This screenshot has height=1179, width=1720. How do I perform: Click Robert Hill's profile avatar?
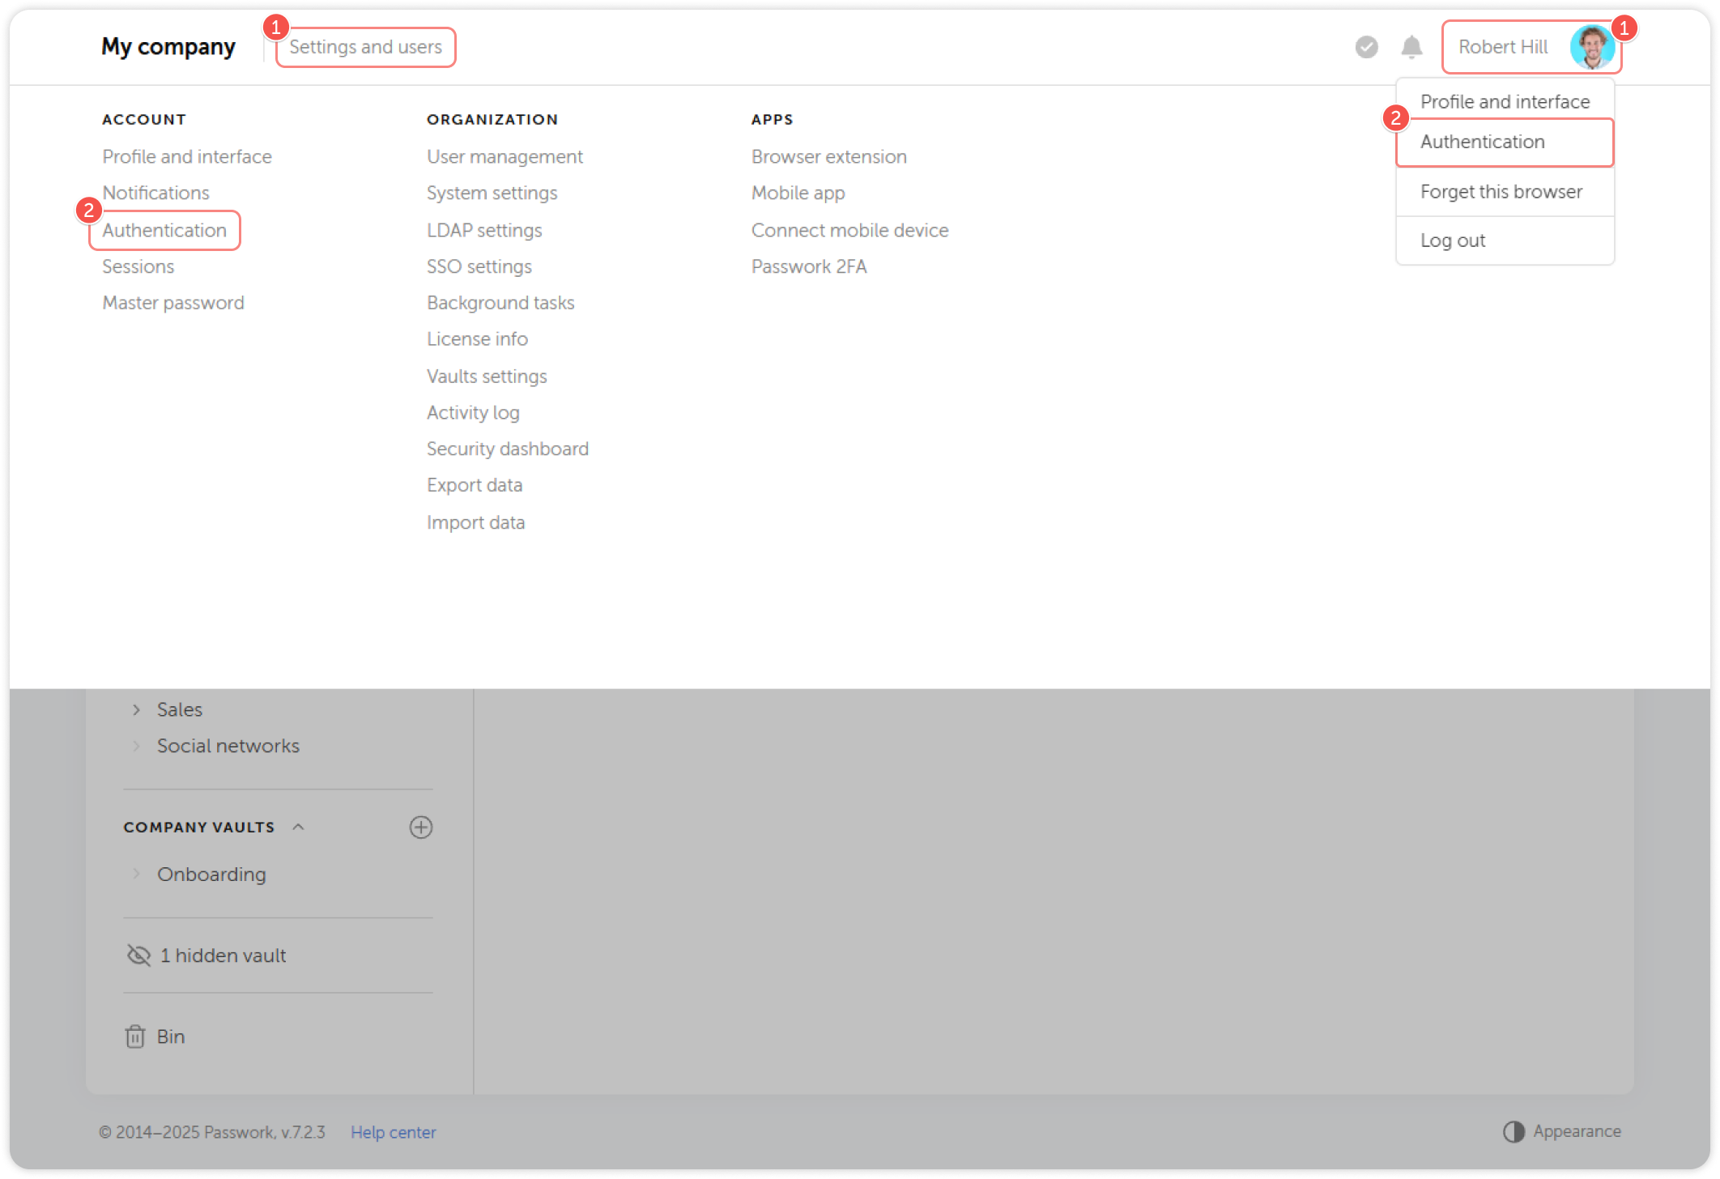1592,46
